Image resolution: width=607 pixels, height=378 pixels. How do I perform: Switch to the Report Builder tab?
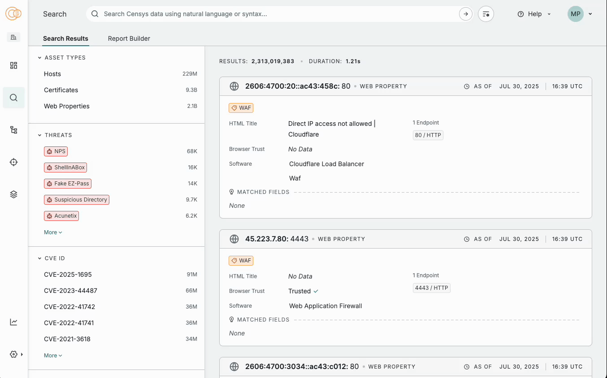click(x=129, y=39)
